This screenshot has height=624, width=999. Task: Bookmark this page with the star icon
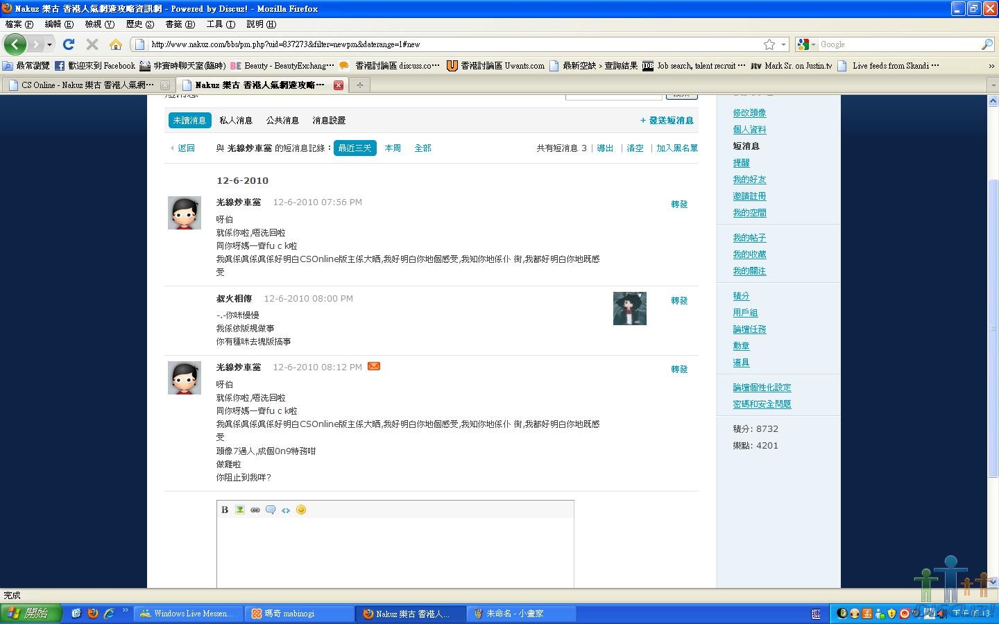point(769,44)
